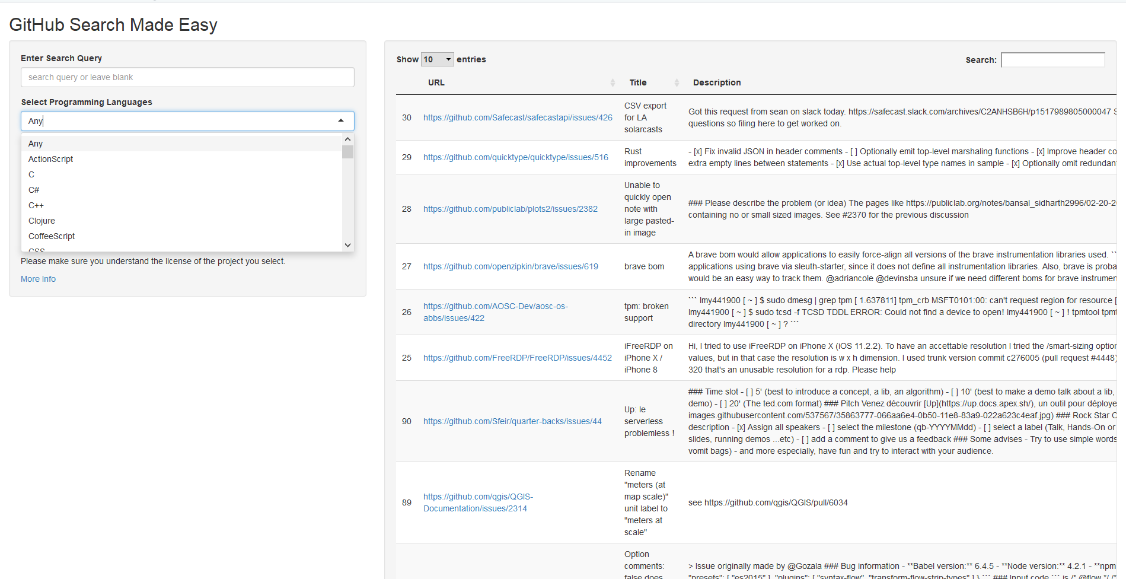Click language list scrollbar up arrow
The height and width of the screenshot is (579, 1126).
click(348, 139)
